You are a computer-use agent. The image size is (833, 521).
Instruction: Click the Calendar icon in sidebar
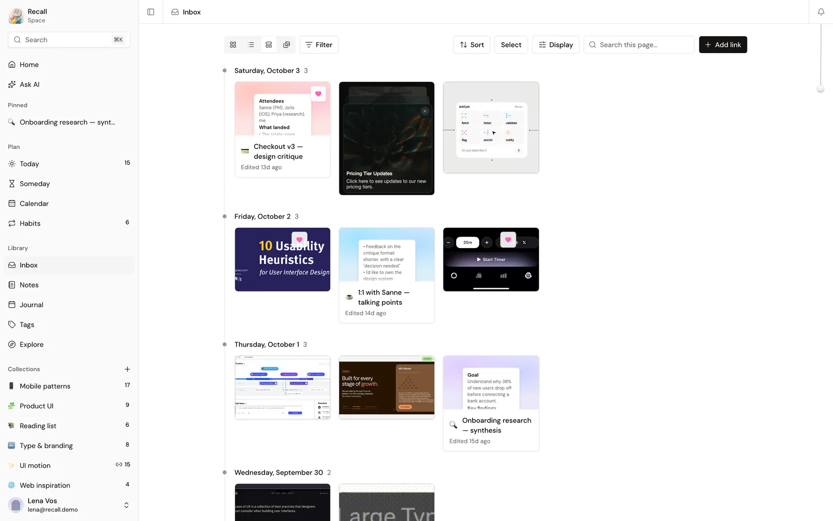[12, 203]
